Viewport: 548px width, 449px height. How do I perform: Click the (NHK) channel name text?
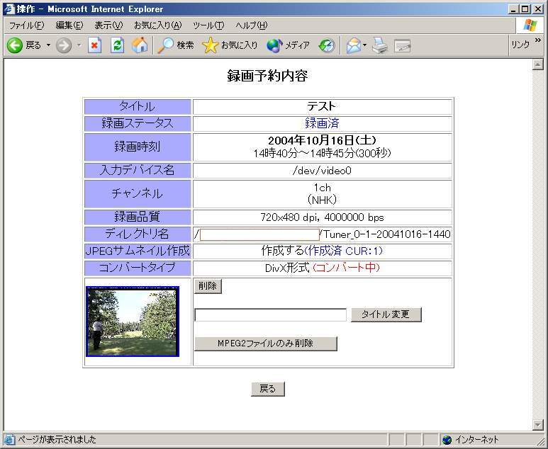(322, 200)
